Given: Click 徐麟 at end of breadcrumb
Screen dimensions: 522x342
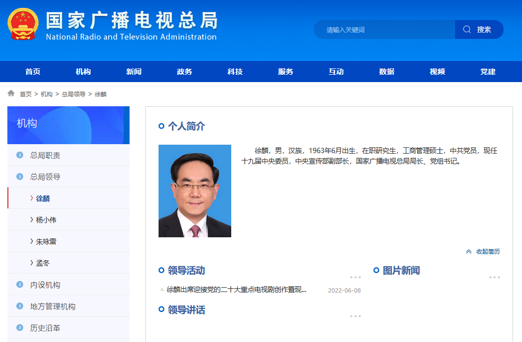Looking at the screenshot, I should click(101, 94).
